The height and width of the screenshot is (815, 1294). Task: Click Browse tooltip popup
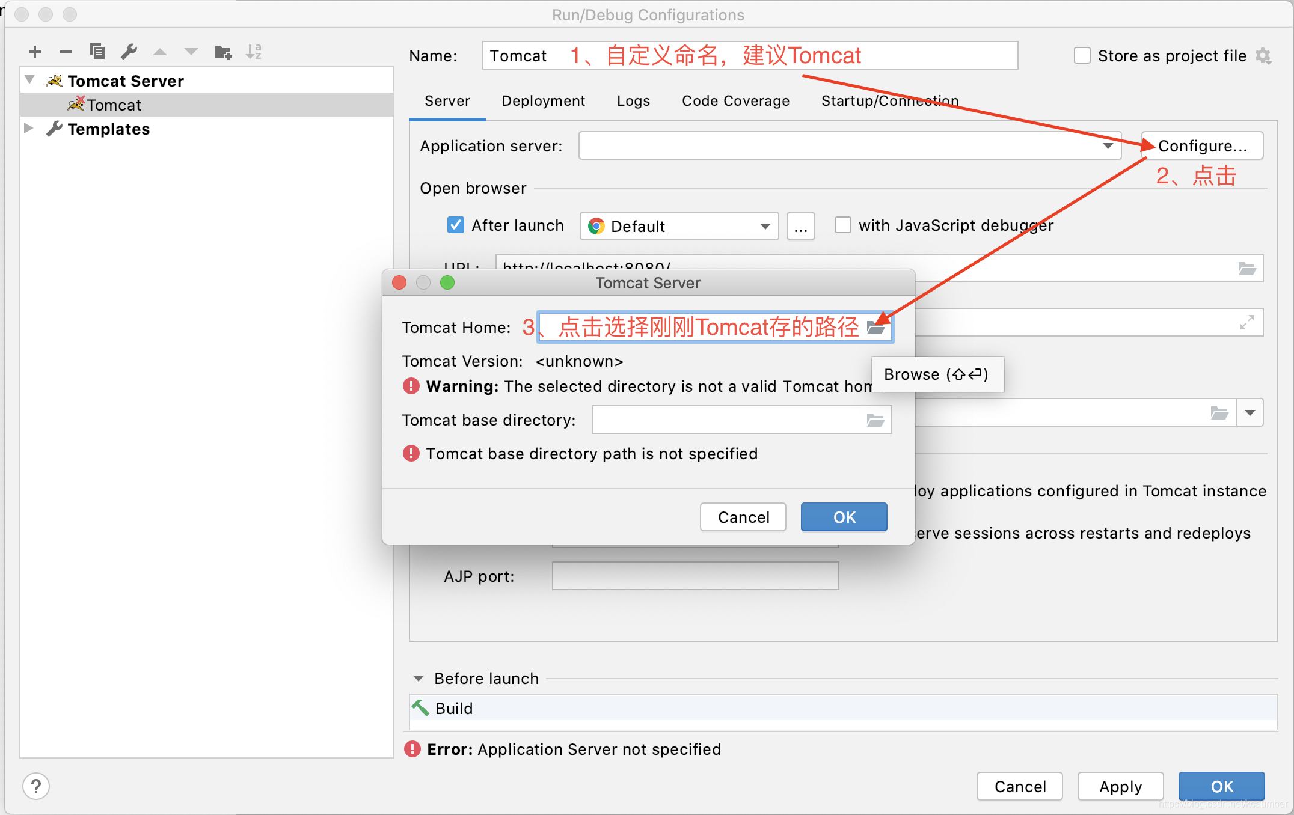[x=937, y=374]
